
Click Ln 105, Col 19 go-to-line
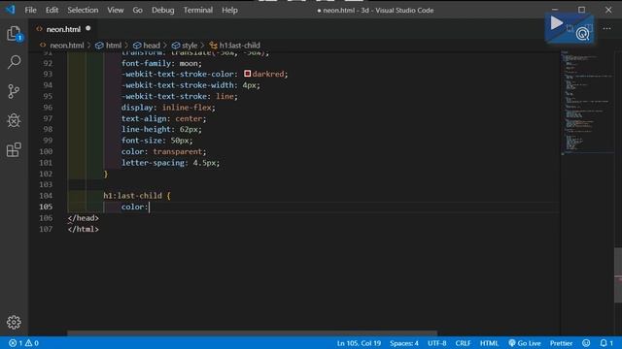coord(359,343)
